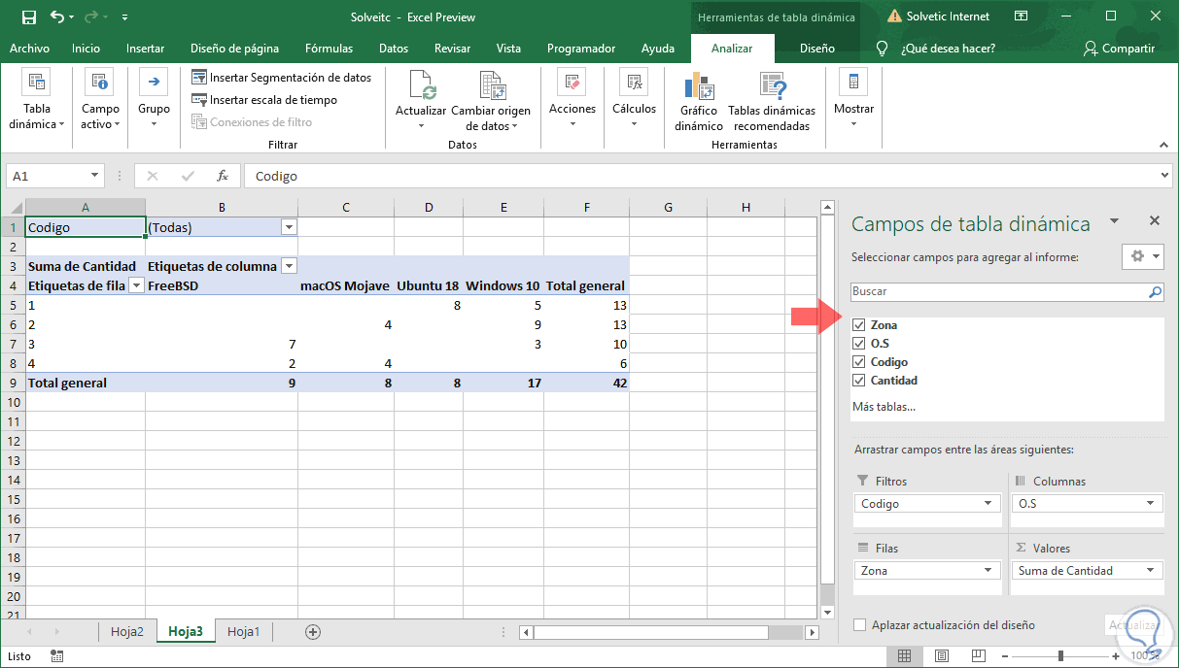Click Insertar escala de tiempo
1179x668 pixels.
(x=264, y=100)
